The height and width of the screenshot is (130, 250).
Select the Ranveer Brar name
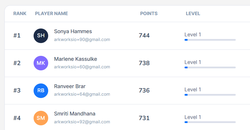tap(70, 86)
